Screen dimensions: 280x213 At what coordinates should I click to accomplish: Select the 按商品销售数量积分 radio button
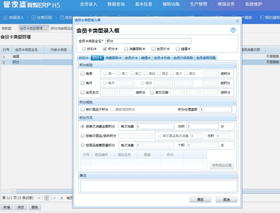(82, 145)
